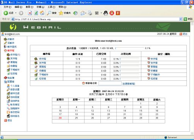
Task: Click the 退出 logout link at top right
Action: coord(185,34)
